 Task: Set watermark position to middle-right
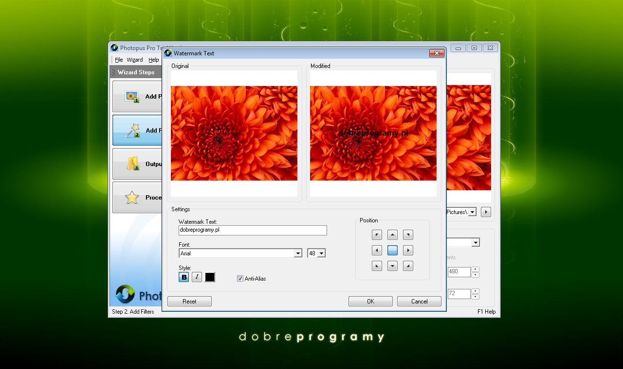[408, 251]
